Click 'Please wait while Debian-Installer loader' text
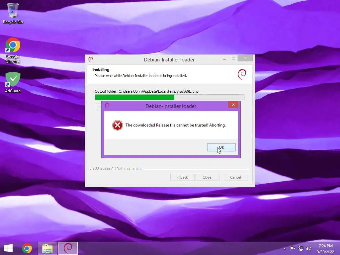Image resolution: width=340 pixels, height=255 pixels. [x=140, y=76]
